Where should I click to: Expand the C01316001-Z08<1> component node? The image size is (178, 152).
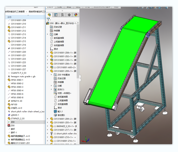48,53
